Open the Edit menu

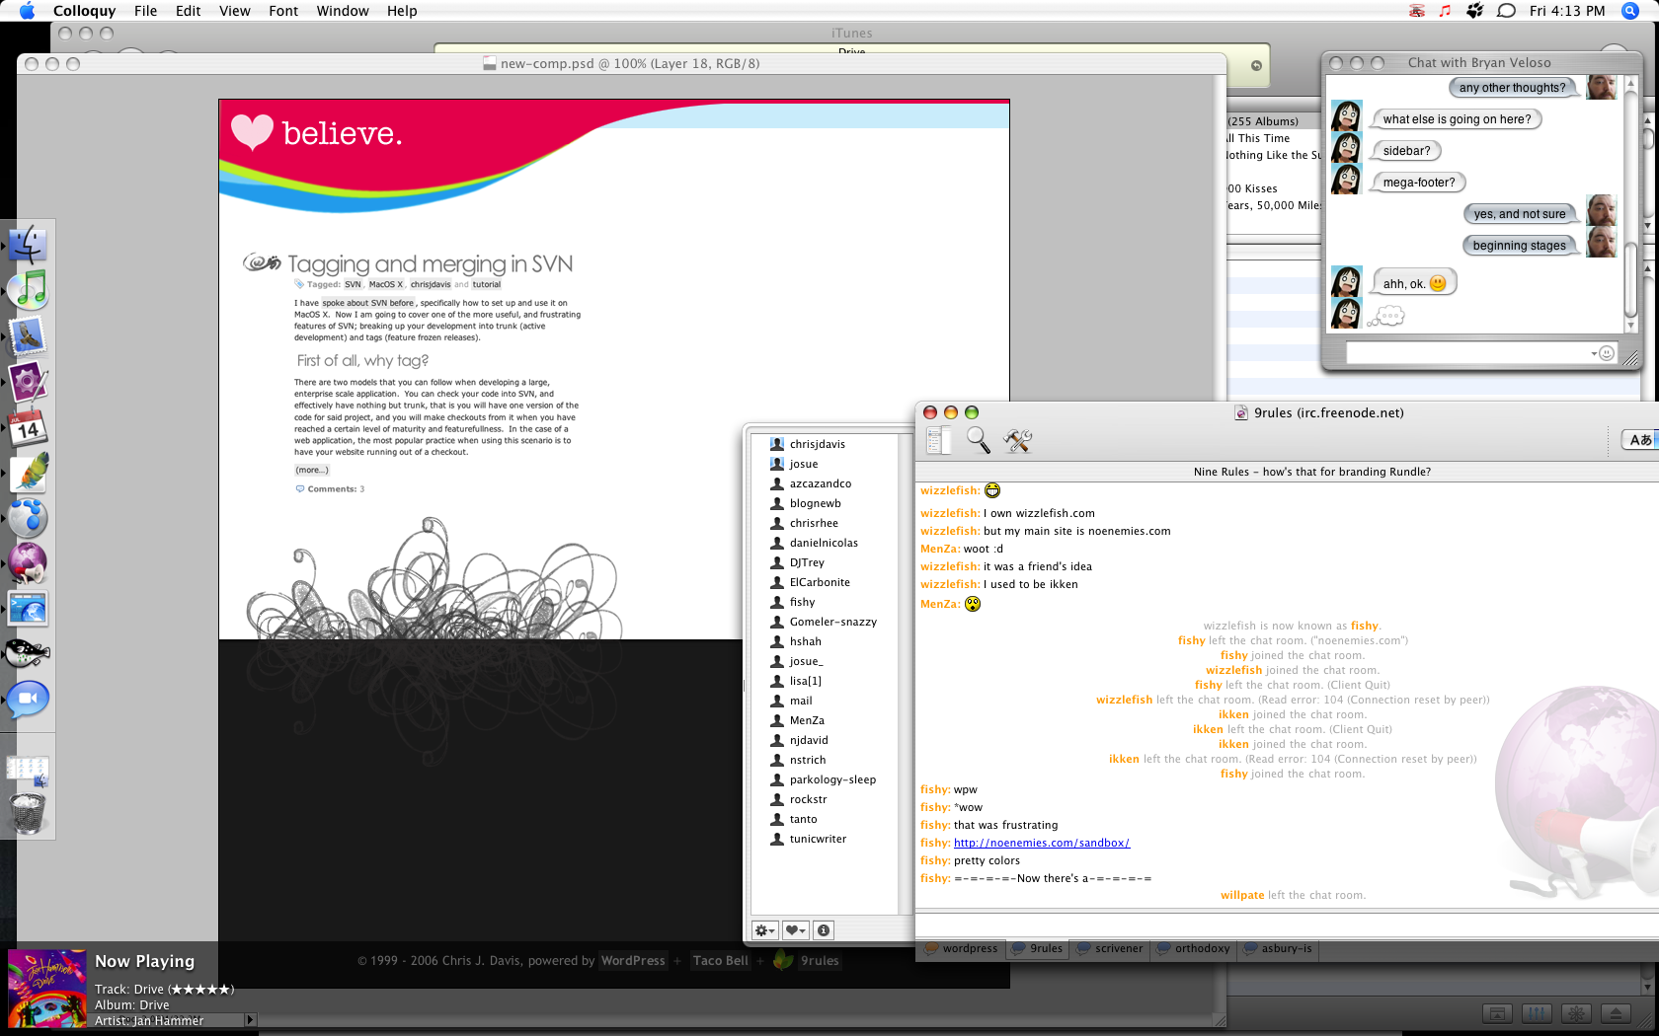click(188, 11)
